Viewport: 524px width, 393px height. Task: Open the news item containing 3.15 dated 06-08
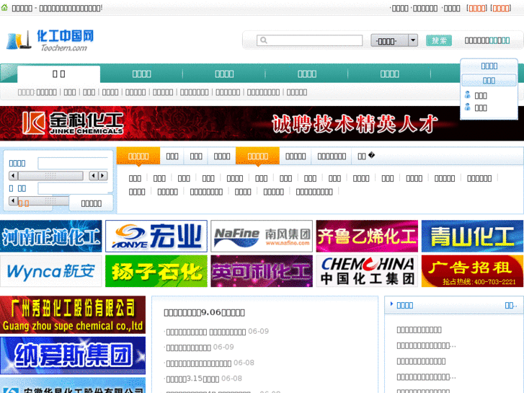pyautogui.click(x=192, y=379)
